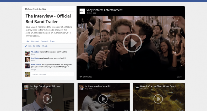Click the Suggest link
Viewport: 207px width, 111px height.
coord(45,41)
